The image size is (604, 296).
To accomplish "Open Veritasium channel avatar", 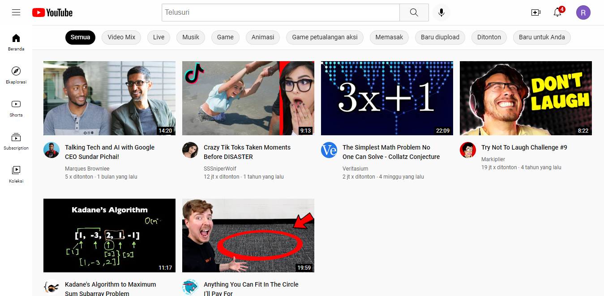I will tap(329, 150).
